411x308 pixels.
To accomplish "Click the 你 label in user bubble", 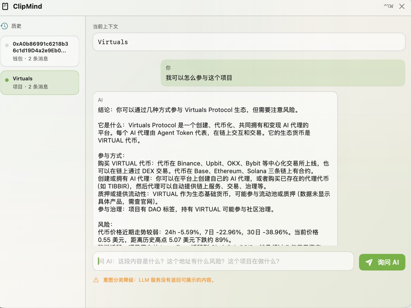I will coord(168,68).
